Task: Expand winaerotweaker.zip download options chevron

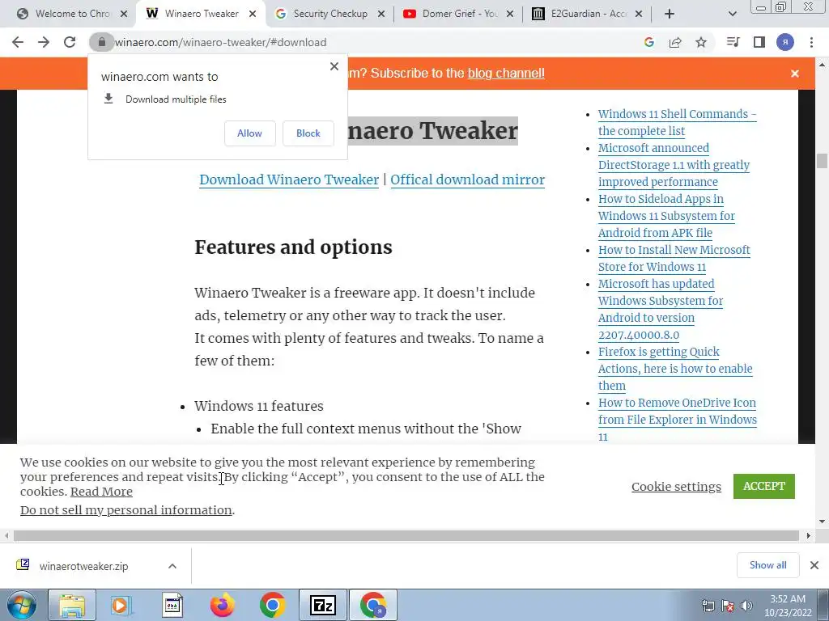Action: tap(172, 566)
